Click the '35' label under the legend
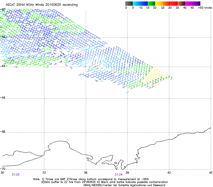 (x=177, y=8)
